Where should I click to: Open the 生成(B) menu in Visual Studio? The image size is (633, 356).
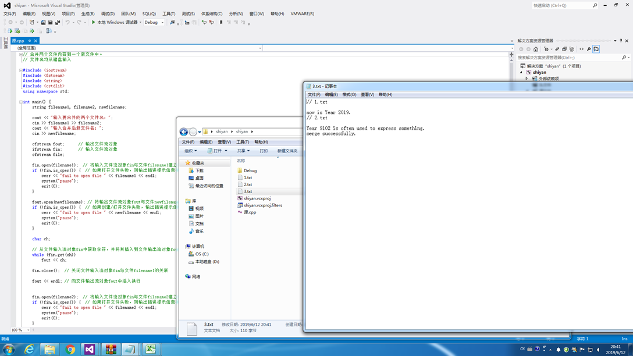pyautogui.click(x=88, y=14)
